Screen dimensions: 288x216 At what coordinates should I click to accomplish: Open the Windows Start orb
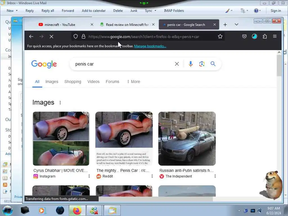[7, 210]
